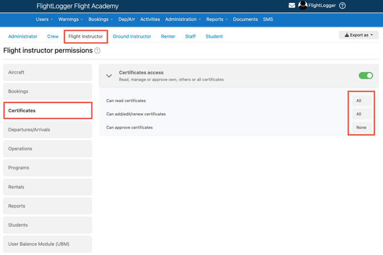This screenshot has width=383, height=255.
Task: Open the Activities page
Action: click(x=150, y=19)
